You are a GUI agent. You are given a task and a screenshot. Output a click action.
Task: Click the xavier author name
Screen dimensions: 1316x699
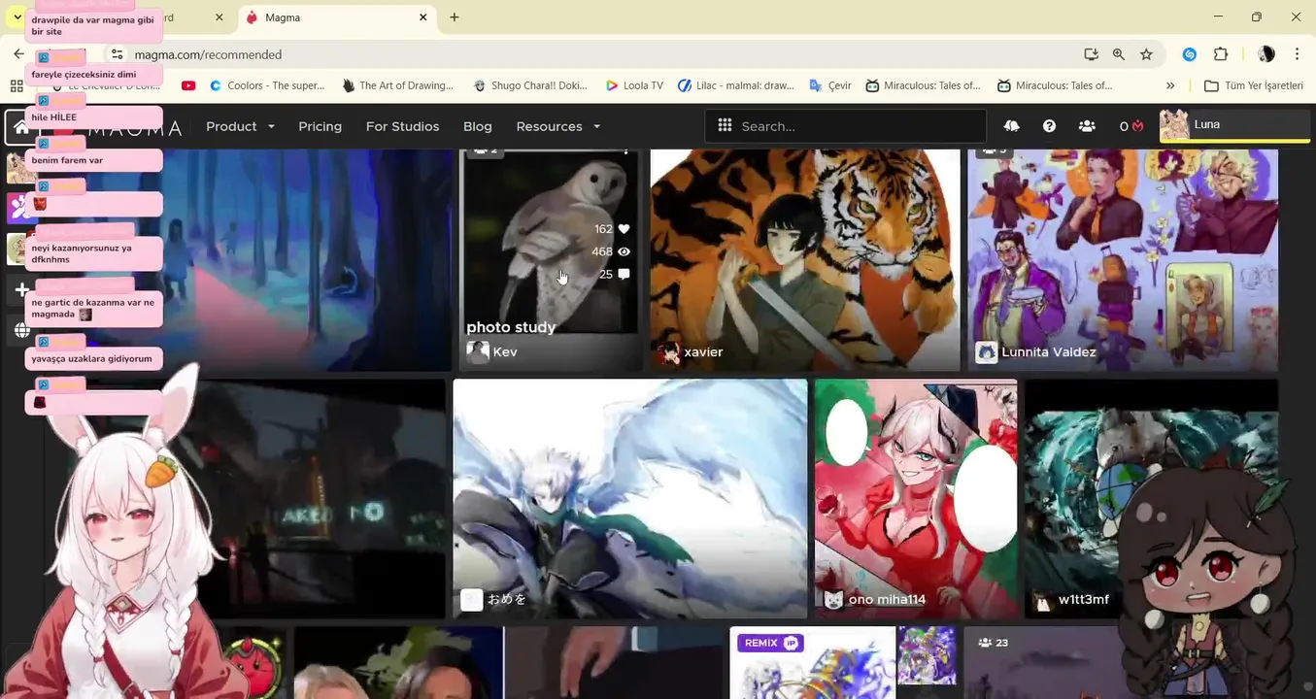(703, 351)
